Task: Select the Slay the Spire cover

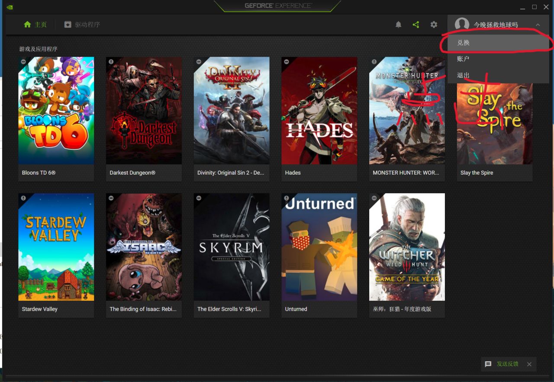Action: [495, 123]
